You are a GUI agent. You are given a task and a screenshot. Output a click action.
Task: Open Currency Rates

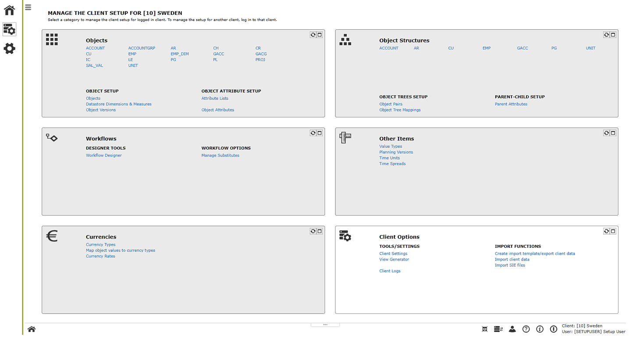pos(100,256)
